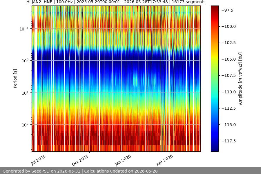Click the Period [s] axis label

[15, 79]
